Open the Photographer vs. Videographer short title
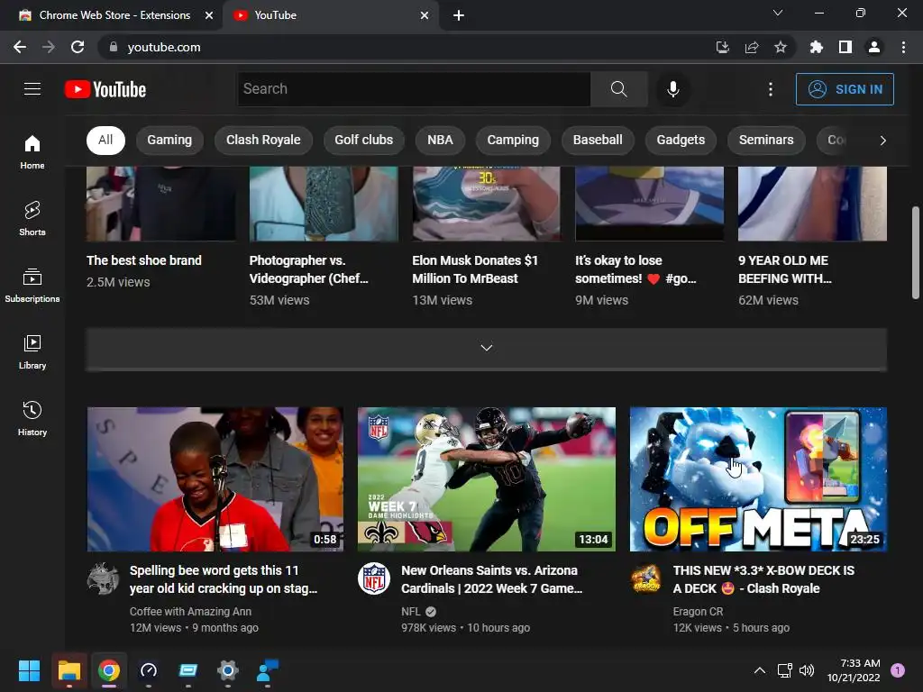 click(309, 269)
